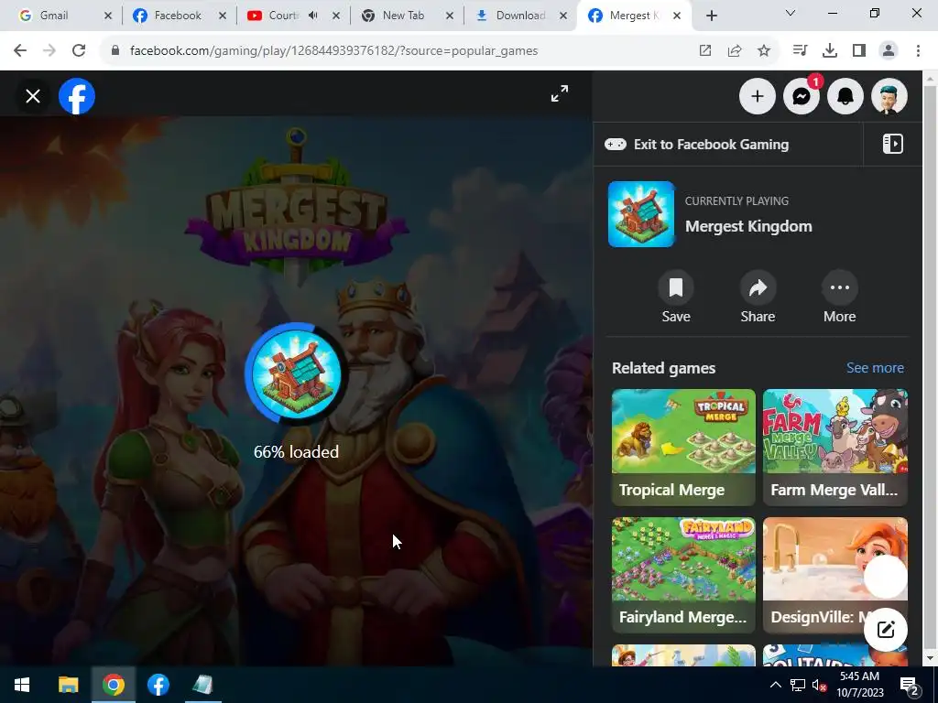938x703 pixels.
Task: Open the Facebook taskbar app
Action: pos(158,685)
